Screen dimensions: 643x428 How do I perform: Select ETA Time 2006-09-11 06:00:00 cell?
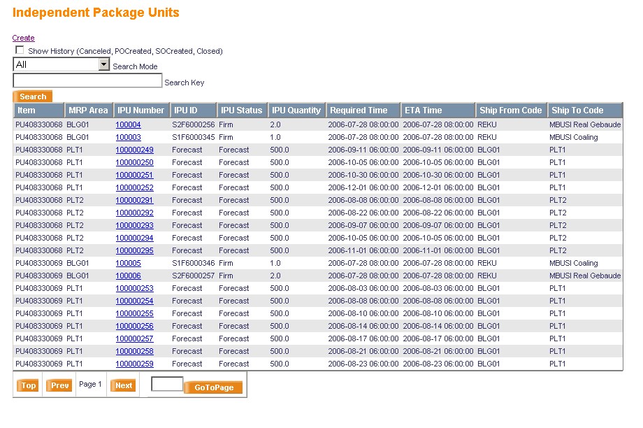coord(438,150)
